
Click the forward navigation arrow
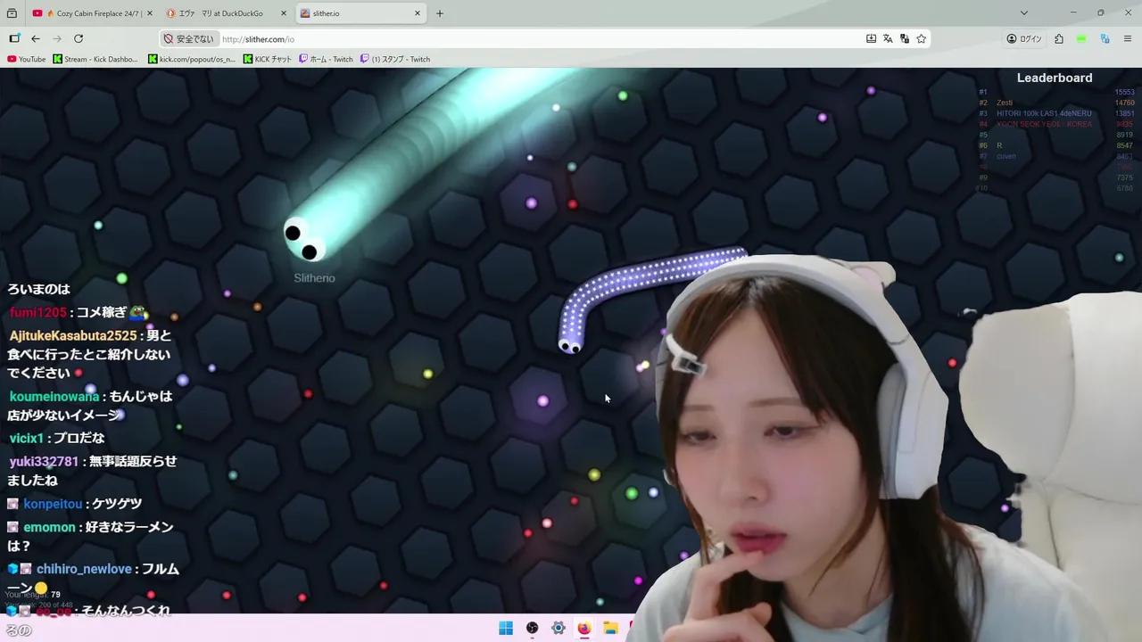click(57, 38)
